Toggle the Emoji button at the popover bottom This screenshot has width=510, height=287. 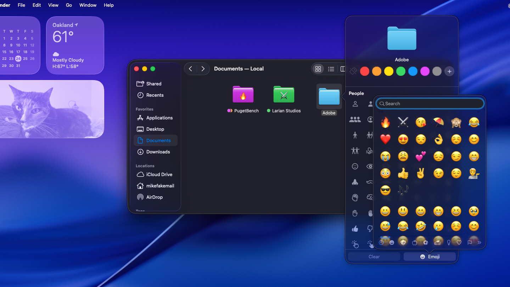(x=430, y=256)
